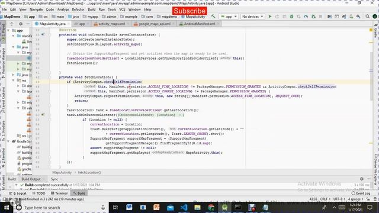
Task: Open Build panel settings gear icon
Action: [362, 179]
